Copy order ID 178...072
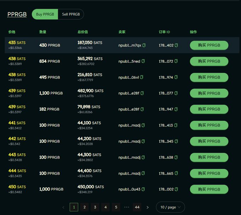The height and width of the screenshot is (215, 241). (176, 61)
